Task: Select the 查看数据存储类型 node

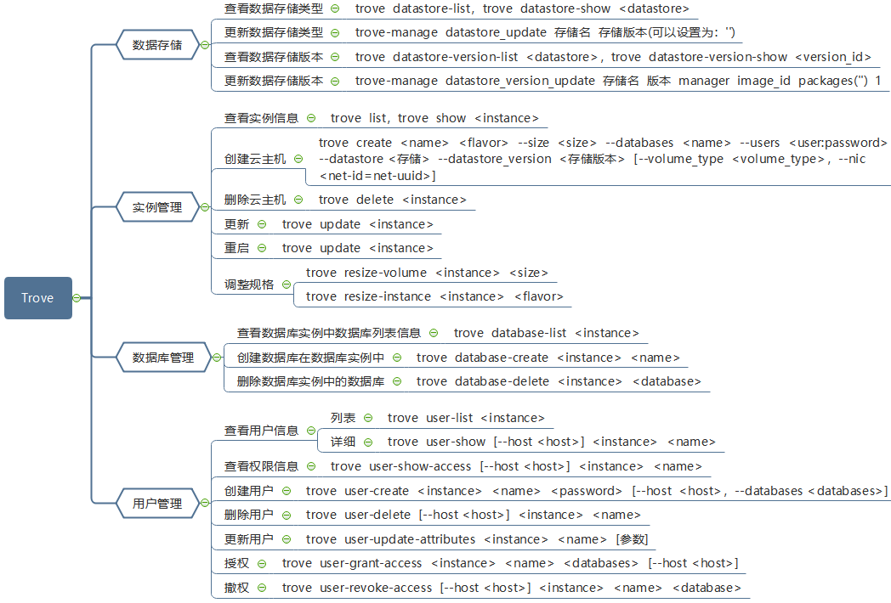Action: tap(274, 8)
